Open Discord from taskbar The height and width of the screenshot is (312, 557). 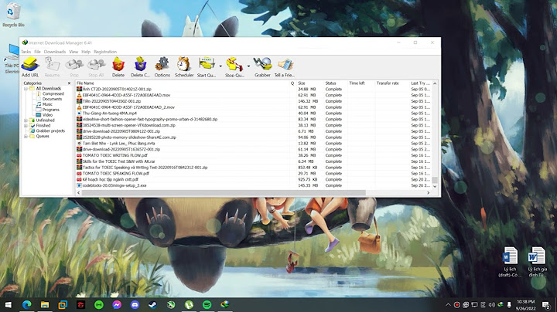[x=135, y=304]
